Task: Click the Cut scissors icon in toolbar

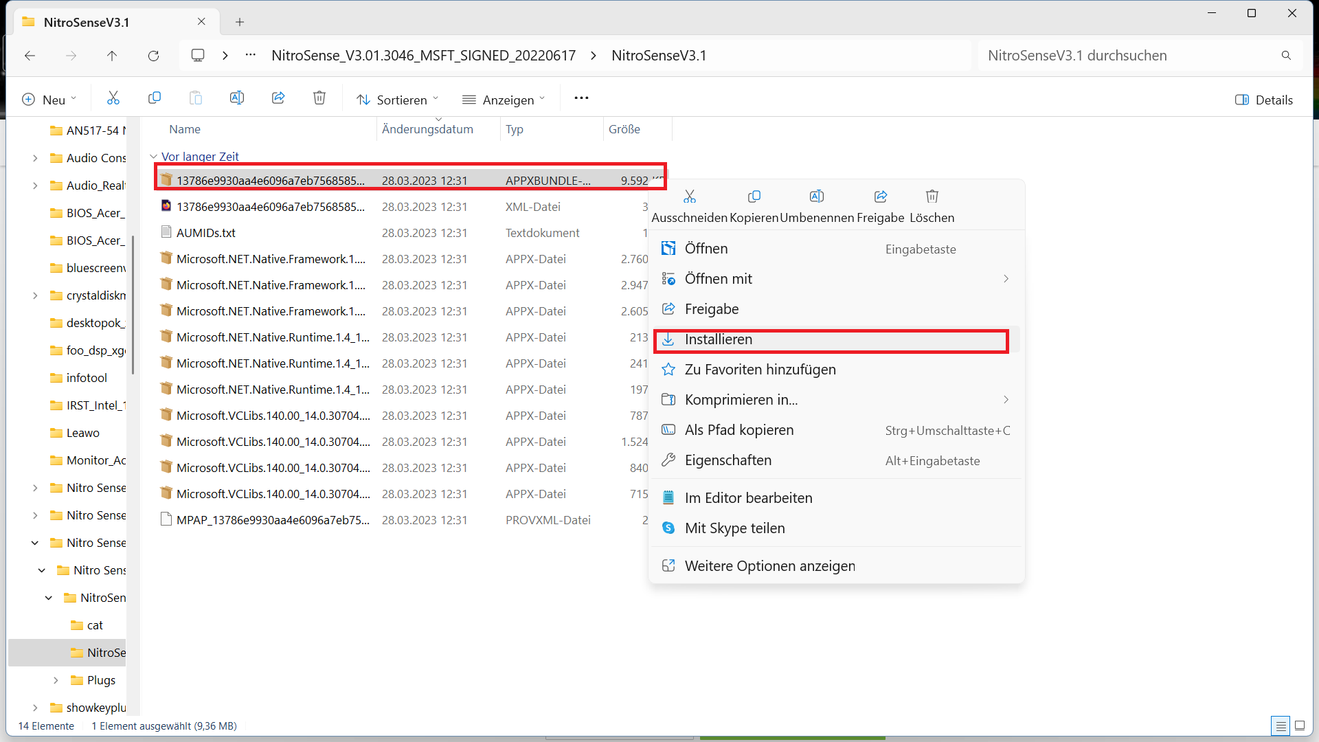Action: 113,98
